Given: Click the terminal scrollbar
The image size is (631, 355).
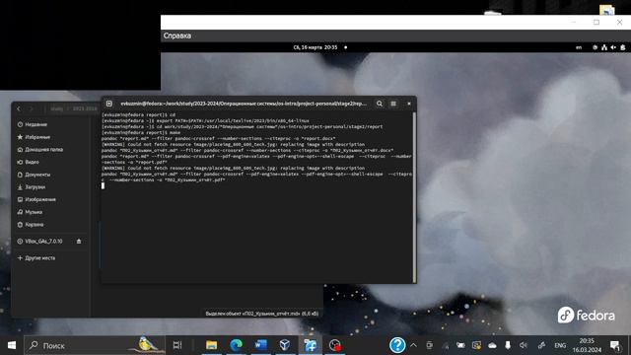Looking at the screenshot, I should pyautogui.click(x=414, y=197).
